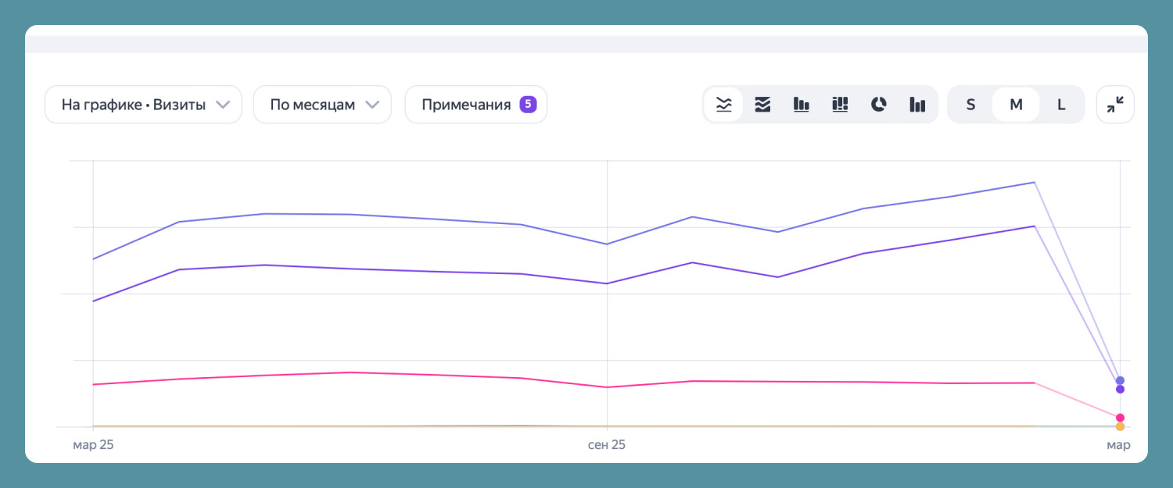Select the rightmost column comparison chart icon

pyautogui.click(x=917, y=105)
